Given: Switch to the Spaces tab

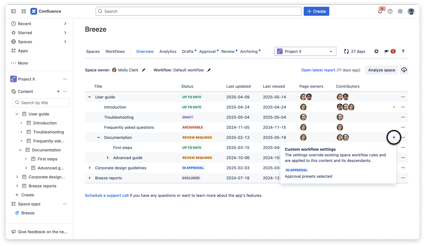Looking at the screenshot, I should [x=93, y=51].
